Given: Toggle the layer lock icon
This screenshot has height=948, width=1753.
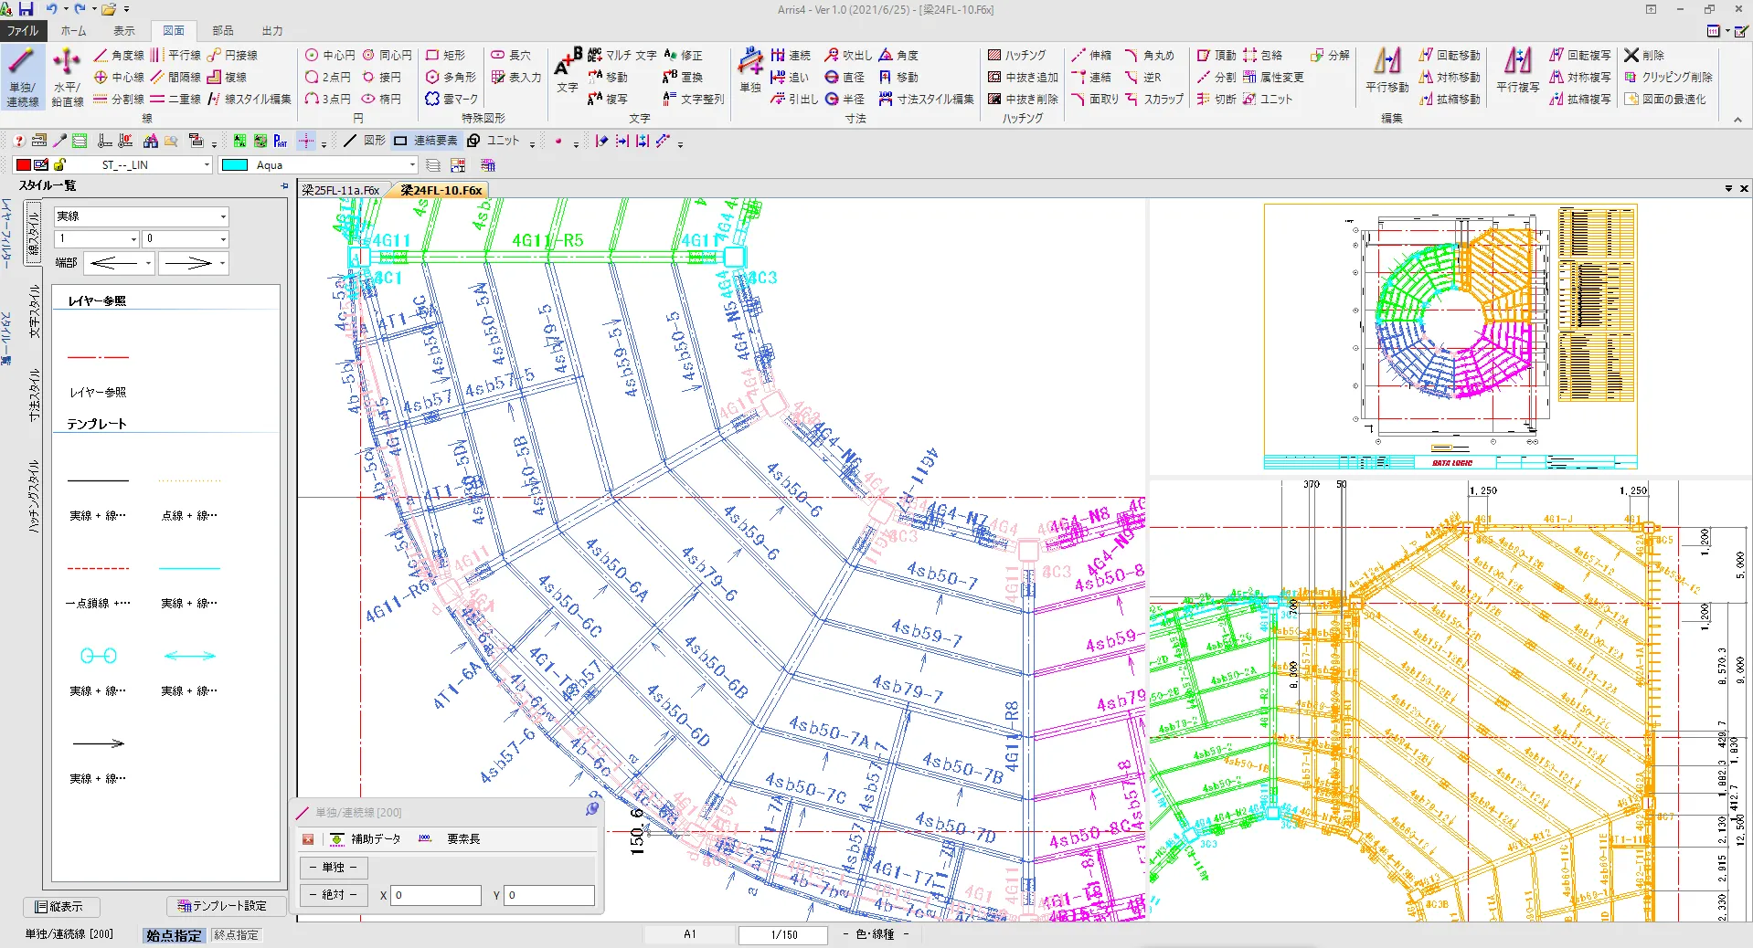Looking at the screenshot, I should [x=59, y=165].
